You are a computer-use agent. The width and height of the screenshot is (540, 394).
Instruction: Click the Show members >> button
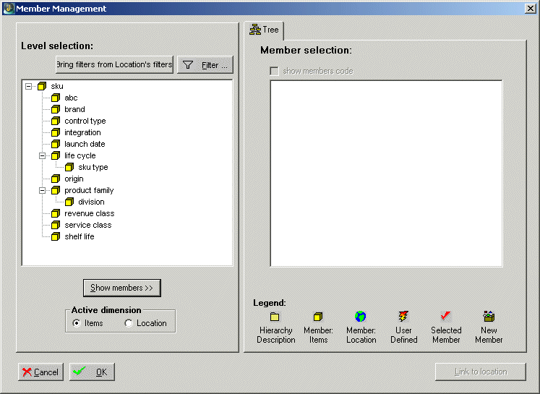tap(122, 288)
